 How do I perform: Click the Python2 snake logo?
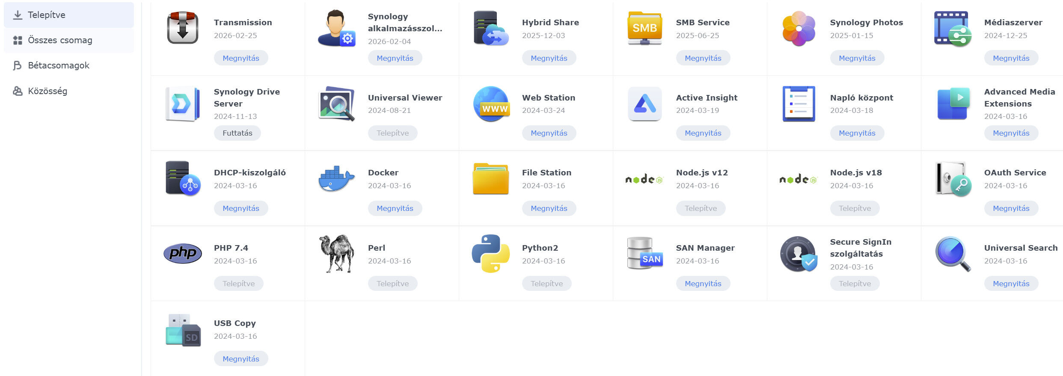point(491,253)
